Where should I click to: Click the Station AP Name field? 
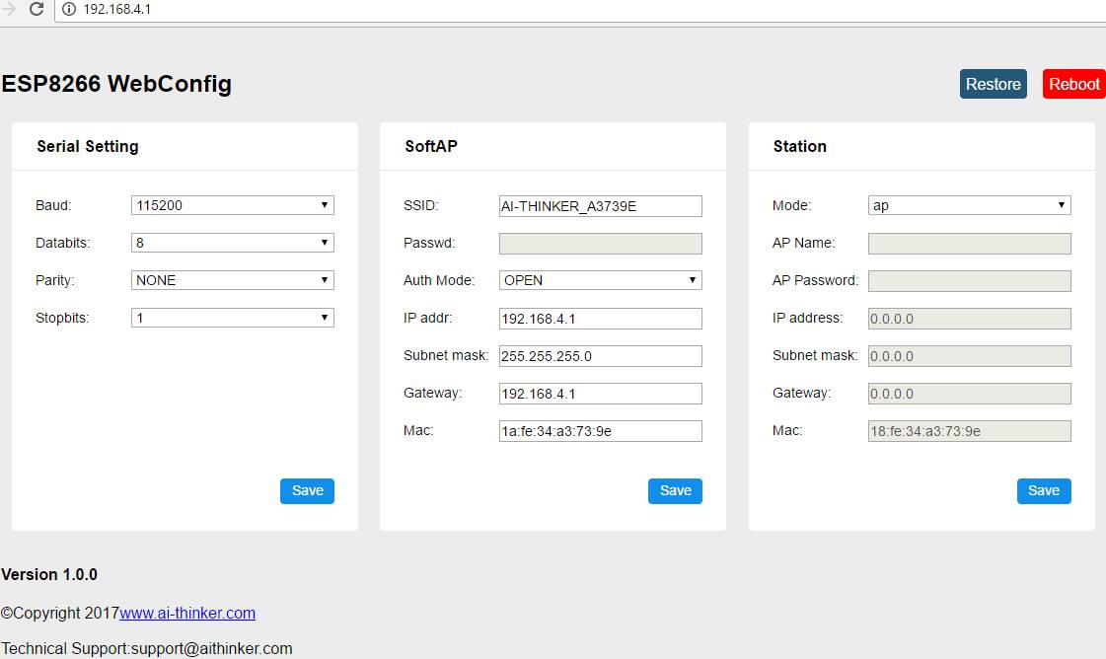coord(969,244)
